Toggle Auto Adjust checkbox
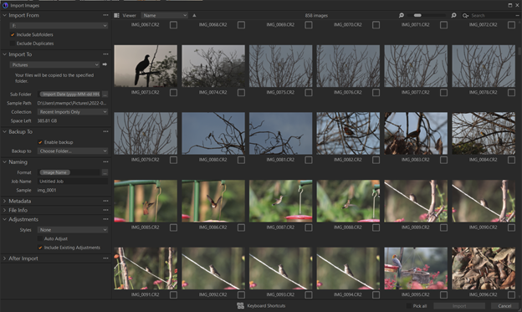The height and width of the screenshot is (312, 522). click(40, 238)
